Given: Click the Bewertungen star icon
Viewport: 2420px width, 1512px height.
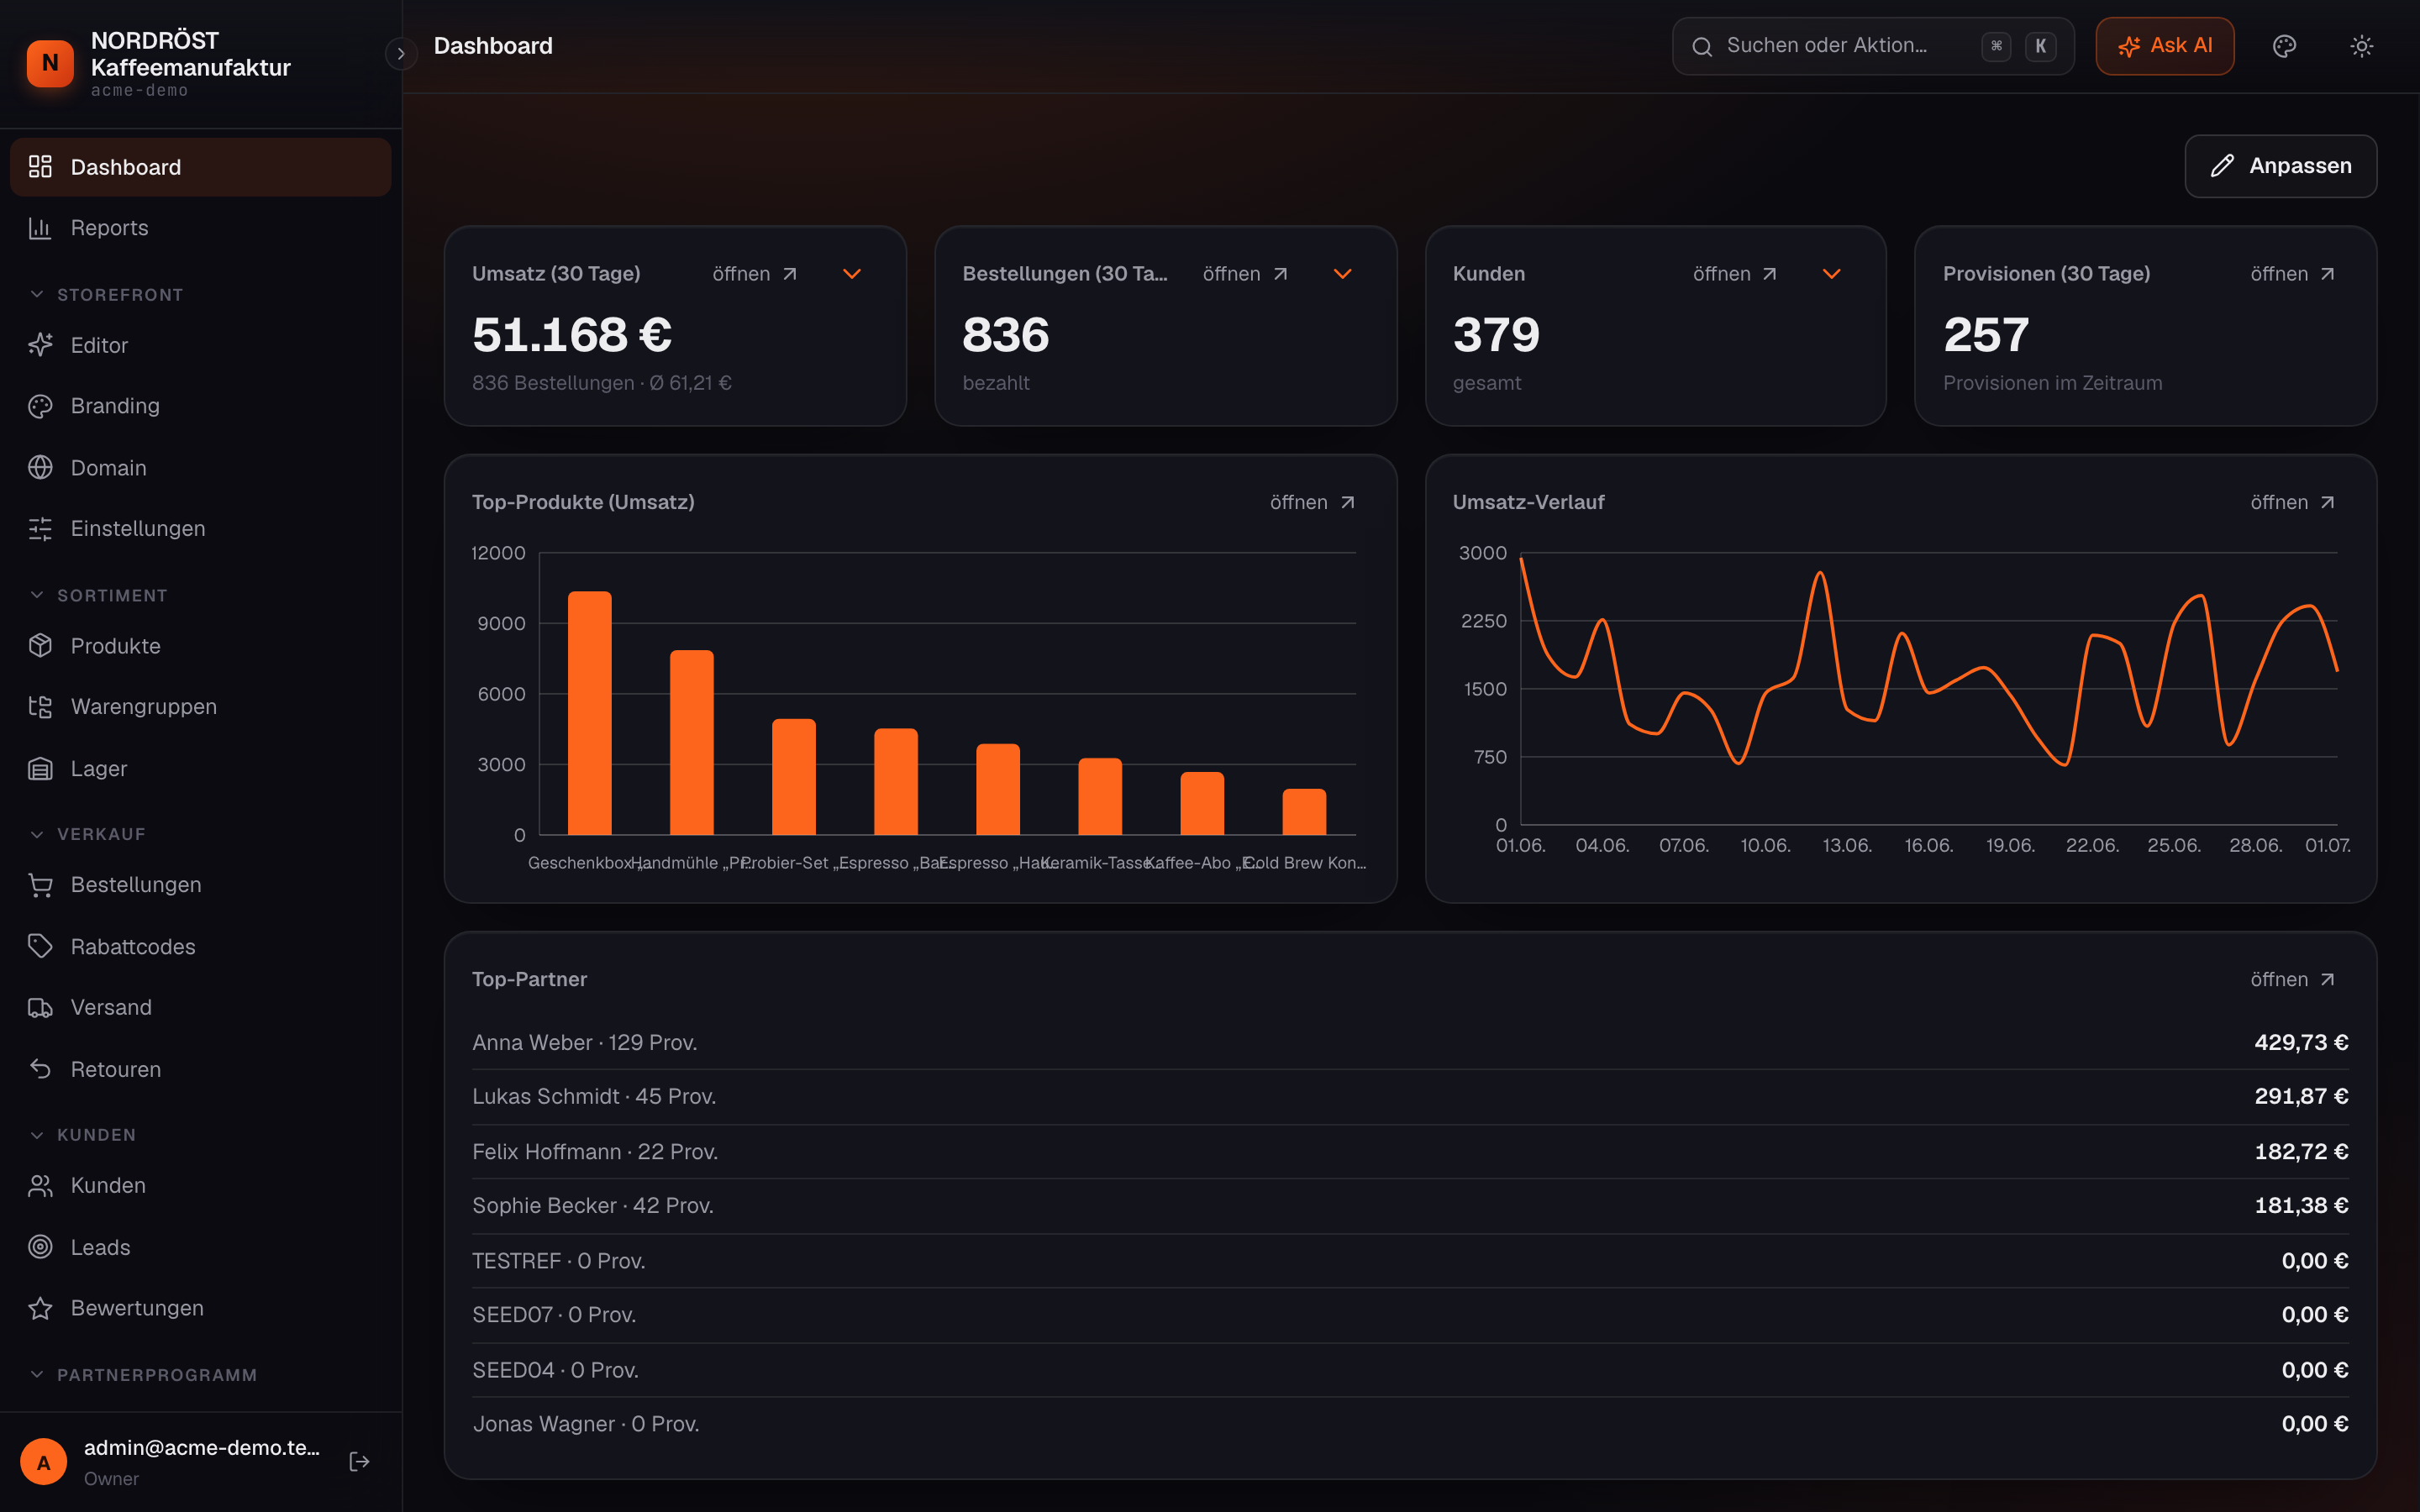Looking at the screenshot, I should click(x=40, y=1309).
